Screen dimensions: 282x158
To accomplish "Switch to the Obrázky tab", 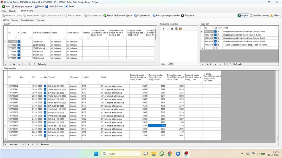I will [13, 11].
